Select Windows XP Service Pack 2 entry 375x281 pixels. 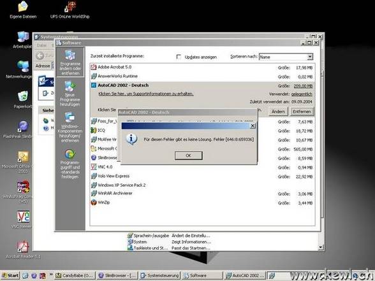pos(202,185)
